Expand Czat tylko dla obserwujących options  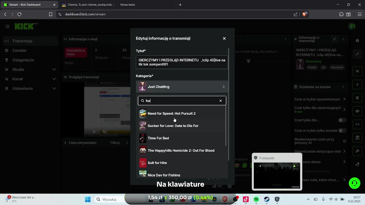344,109
